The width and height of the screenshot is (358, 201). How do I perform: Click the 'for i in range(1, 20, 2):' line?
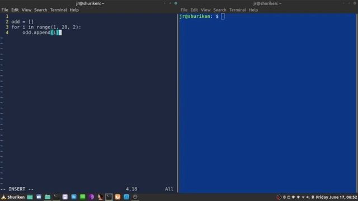pos(46,27)
